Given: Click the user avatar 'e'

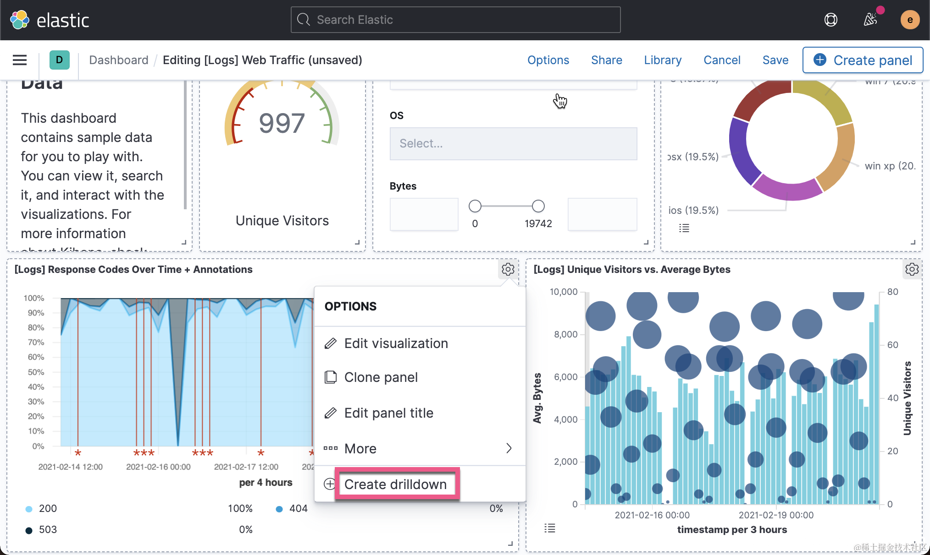Looking at the screenshot, I should point(910,20).
